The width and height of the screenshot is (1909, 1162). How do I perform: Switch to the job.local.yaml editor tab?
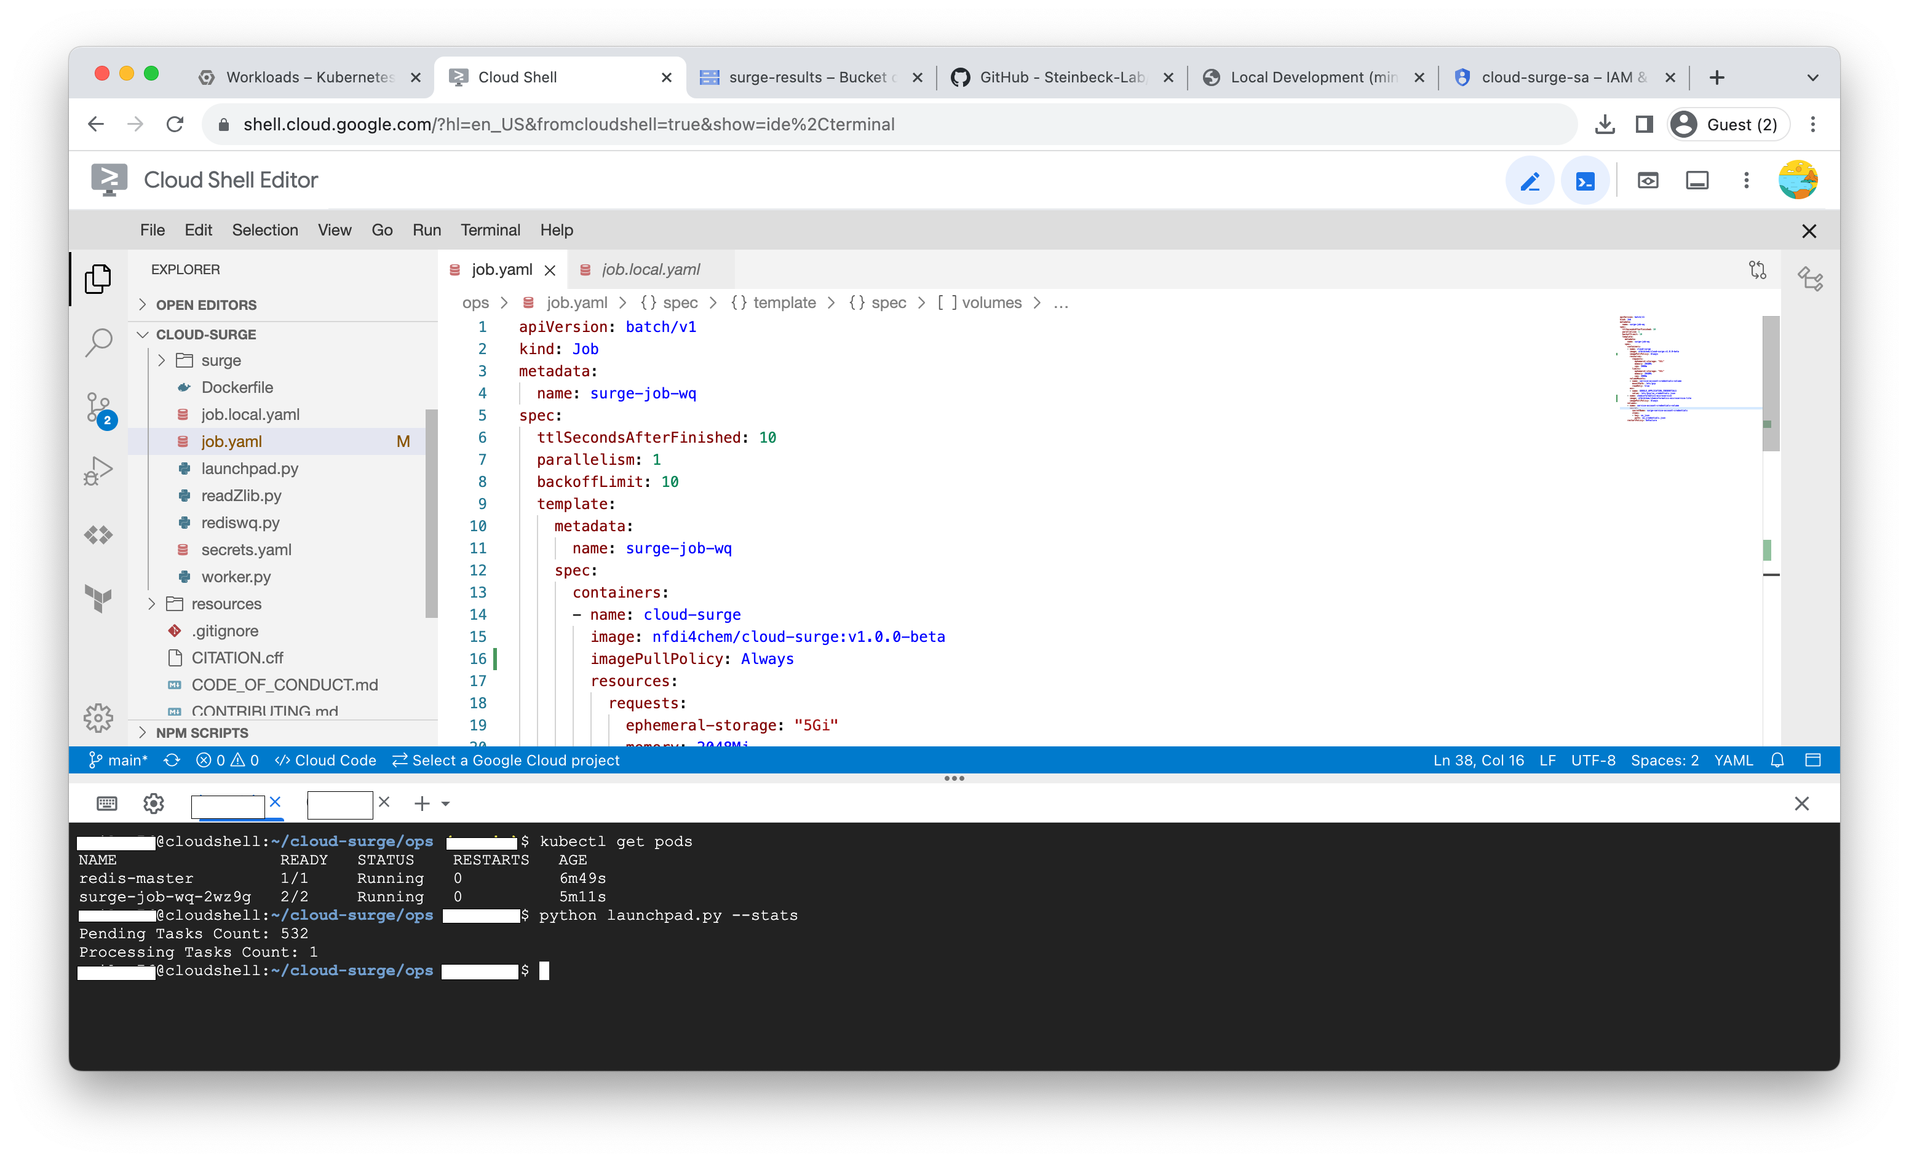651,269
